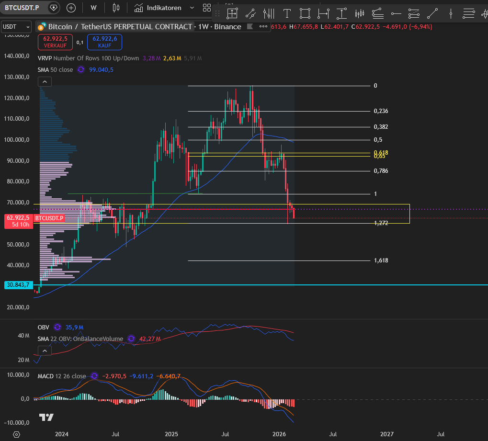Select the Text tool in drawing toolbar

(x=287, y=13)
